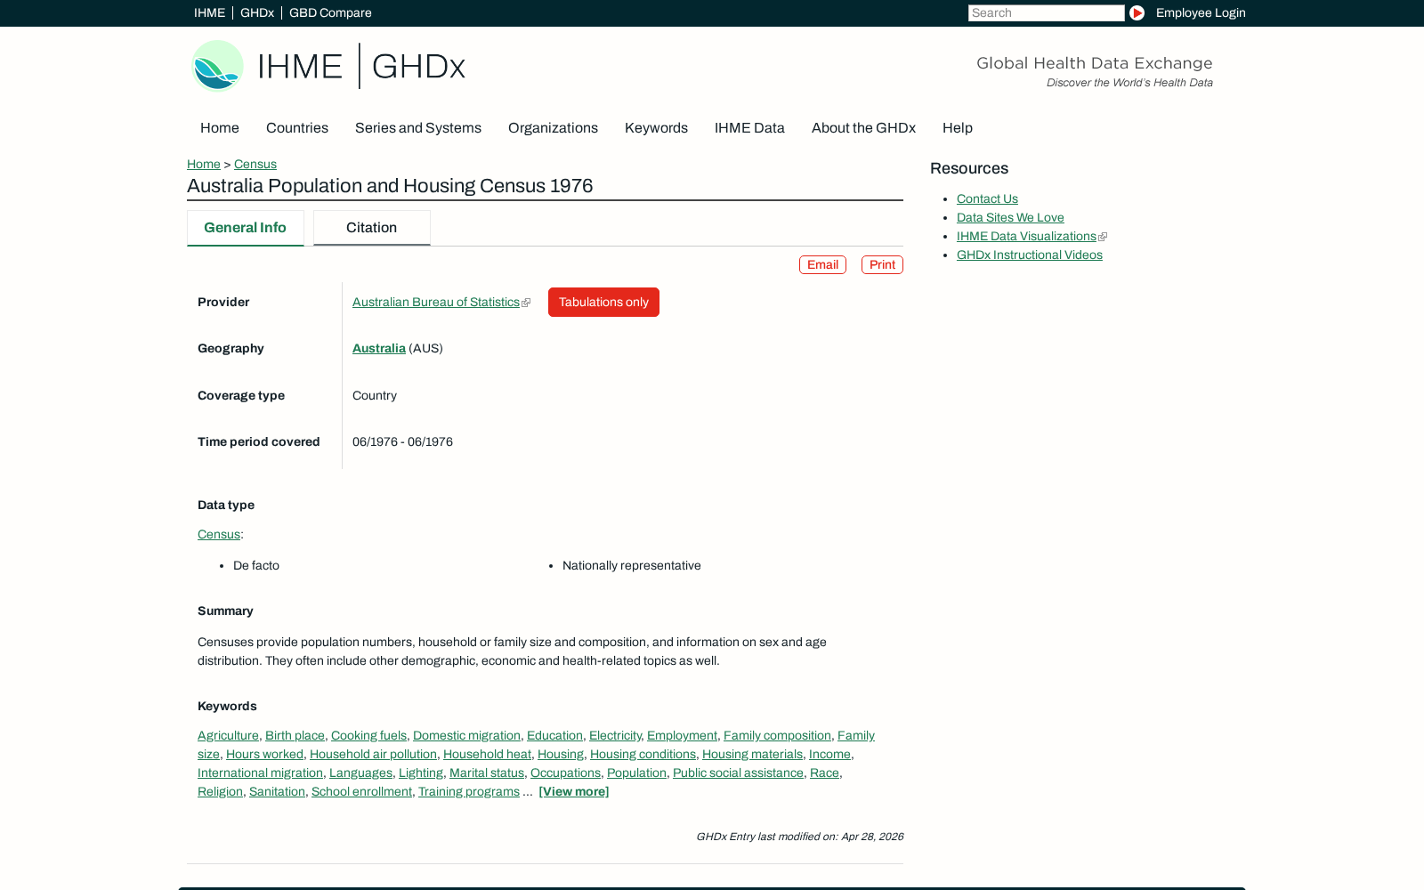Click the IHME GHDx logo
The image size is (1424, 890).
(328, 66)
